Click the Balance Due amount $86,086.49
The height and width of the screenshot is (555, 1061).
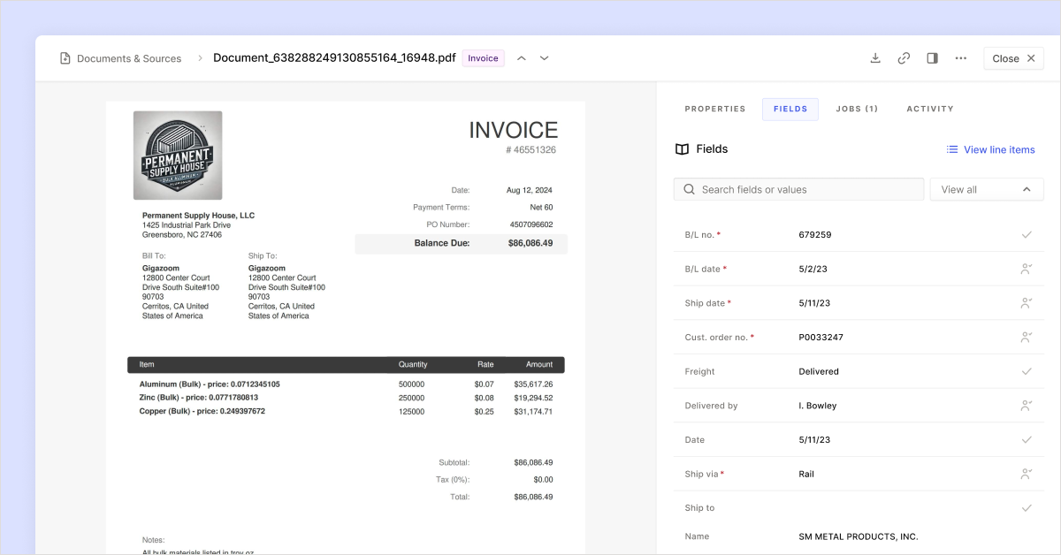pos(530,243)
